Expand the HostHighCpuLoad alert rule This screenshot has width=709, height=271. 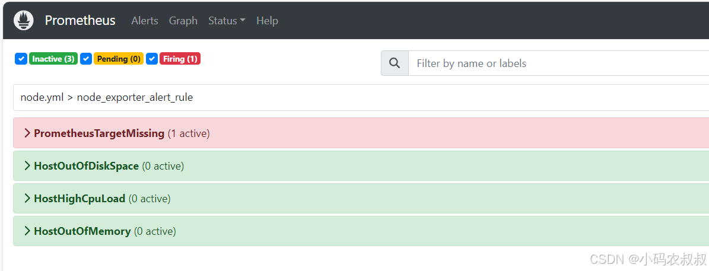pyautogui.click(x=361, y=198)
